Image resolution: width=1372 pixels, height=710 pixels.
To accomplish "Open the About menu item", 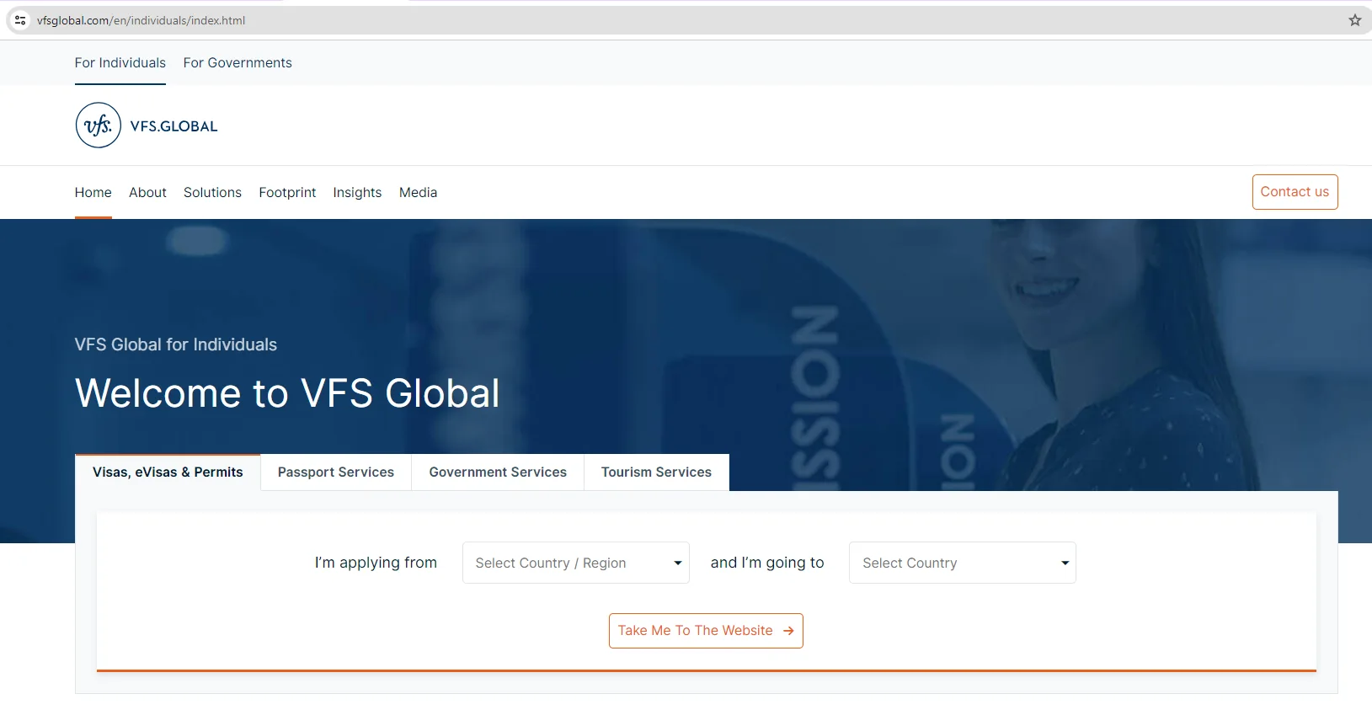I will [147, 193].
